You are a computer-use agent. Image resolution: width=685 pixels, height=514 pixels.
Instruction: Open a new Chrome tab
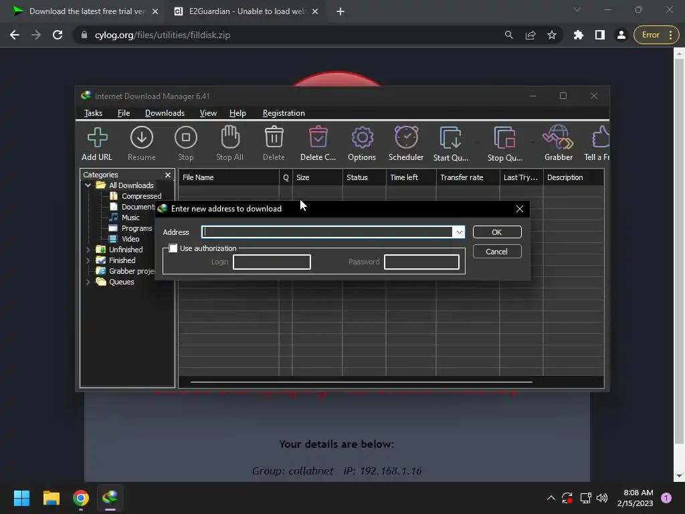tap(340, 11)
